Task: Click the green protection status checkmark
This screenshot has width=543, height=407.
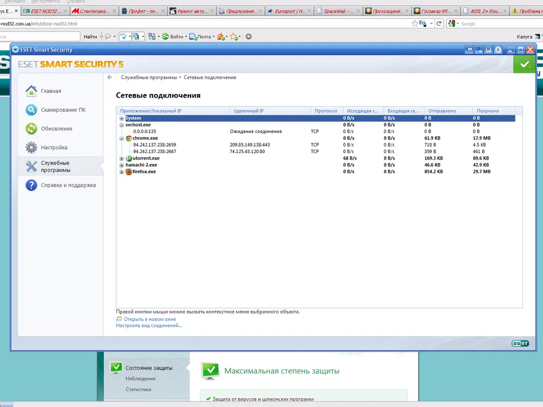Action: pyautogui.click(x=524, y=65)
